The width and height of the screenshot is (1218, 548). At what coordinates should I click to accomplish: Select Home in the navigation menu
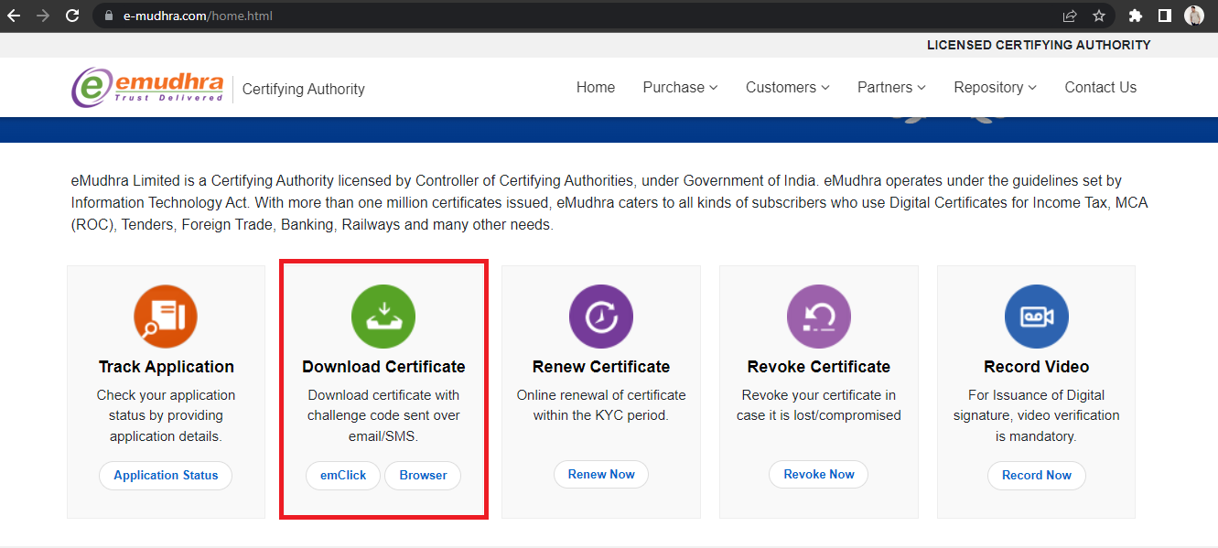(x=596, y=87)
